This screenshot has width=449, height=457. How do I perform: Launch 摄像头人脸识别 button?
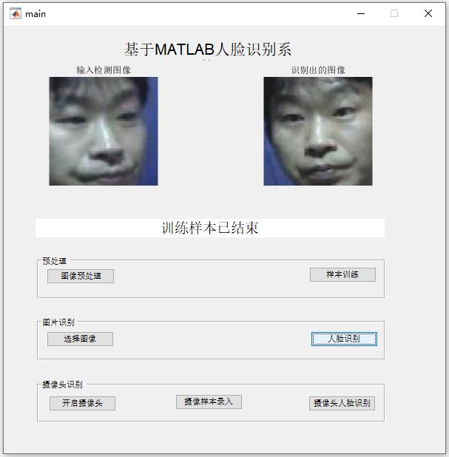[342, 403]
